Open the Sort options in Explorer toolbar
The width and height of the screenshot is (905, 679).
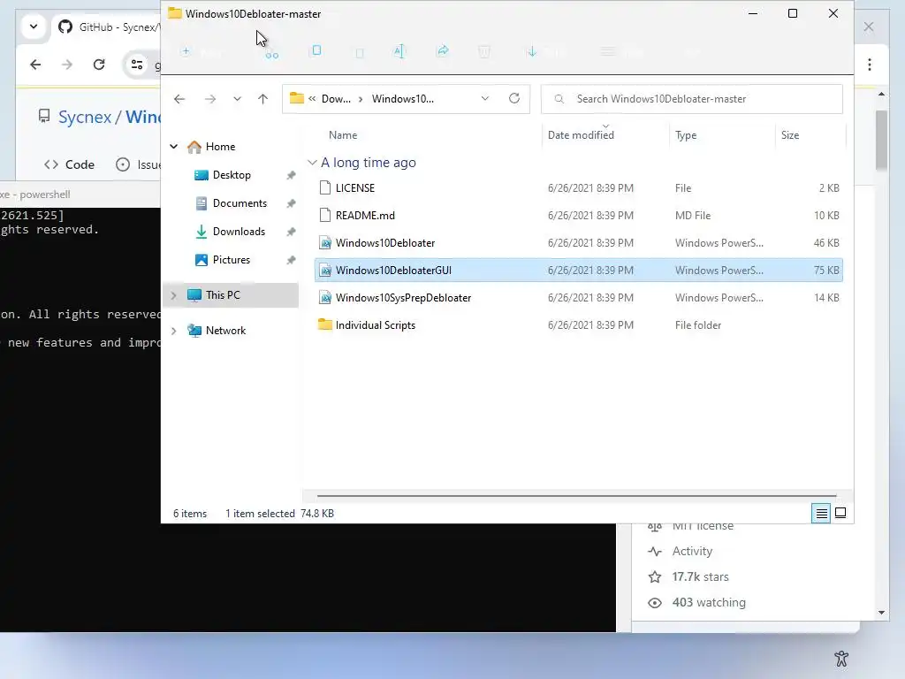coord(544,52)
